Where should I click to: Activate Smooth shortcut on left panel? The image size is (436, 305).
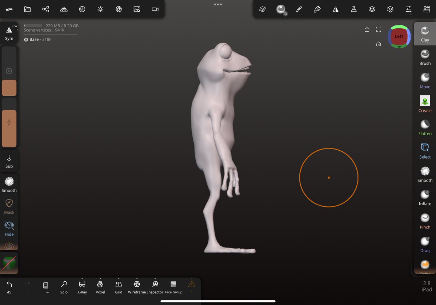tap(9, 185)
